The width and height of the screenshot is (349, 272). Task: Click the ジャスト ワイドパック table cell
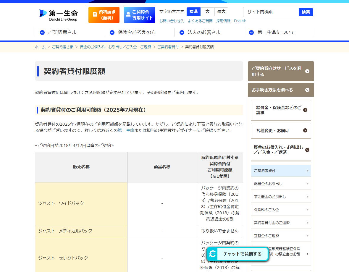81,203
